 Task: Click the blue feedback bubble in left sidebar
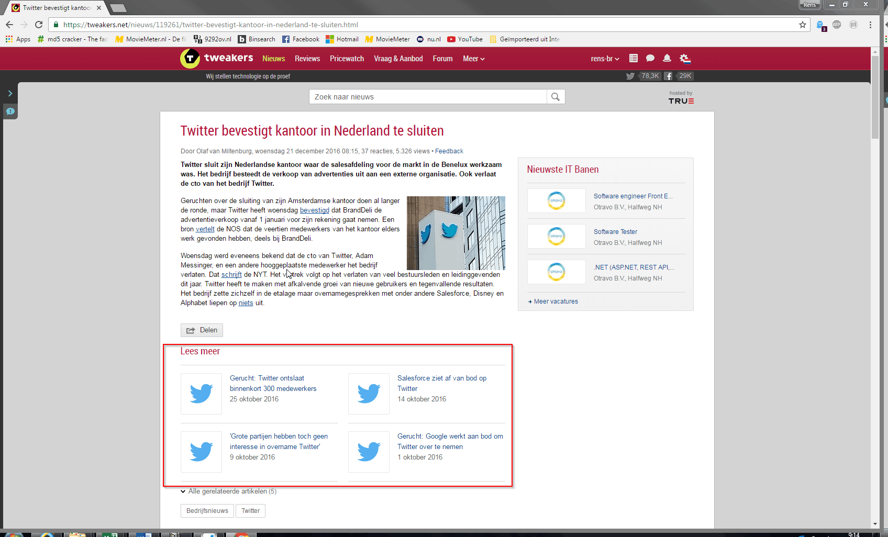click(10, 111)
